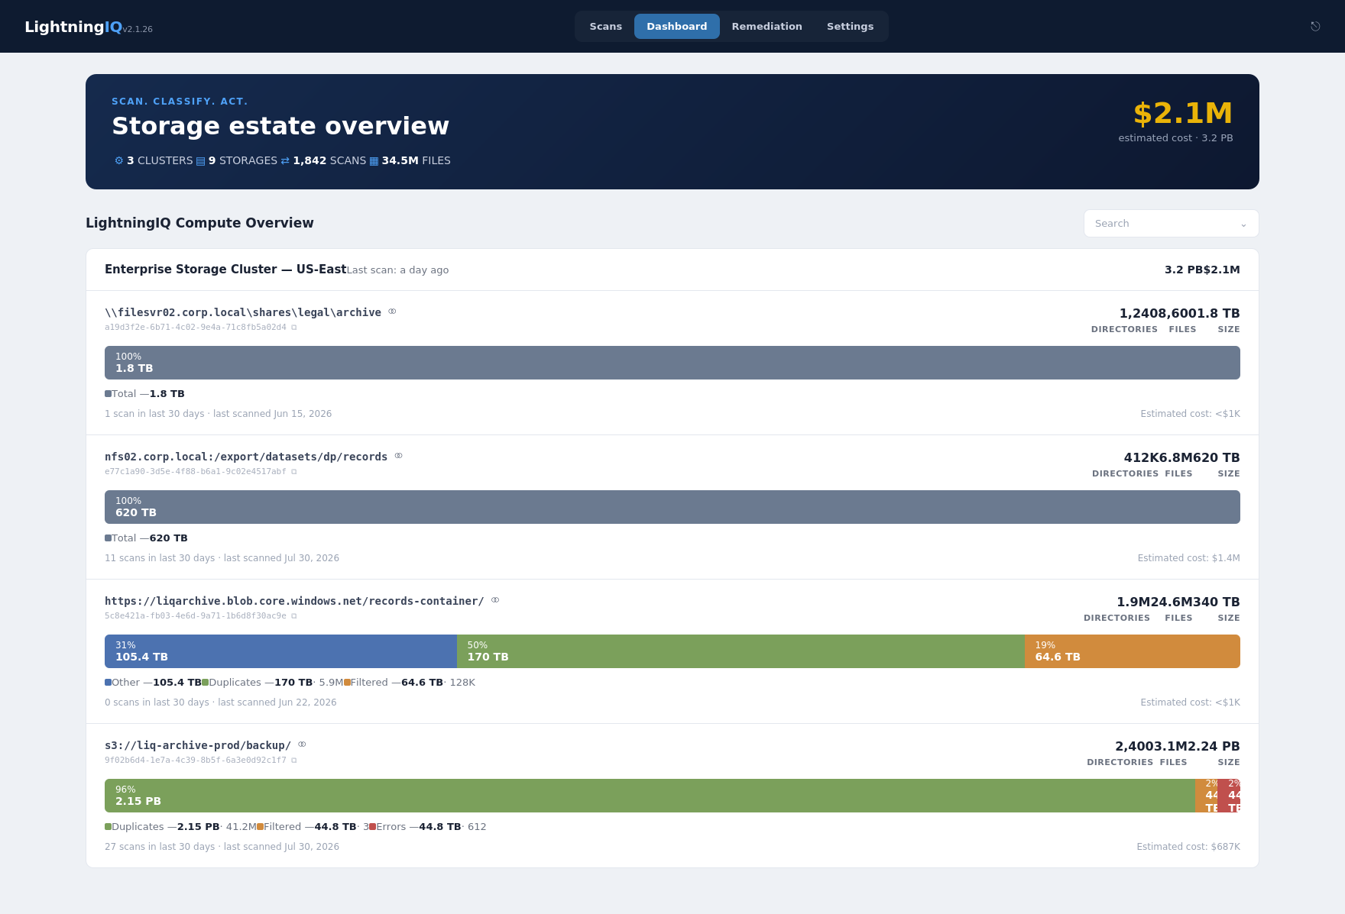1345x914 pixels.
Task: Click the link icon next to liqarchive blob path
Action: [x=495, y=600]
